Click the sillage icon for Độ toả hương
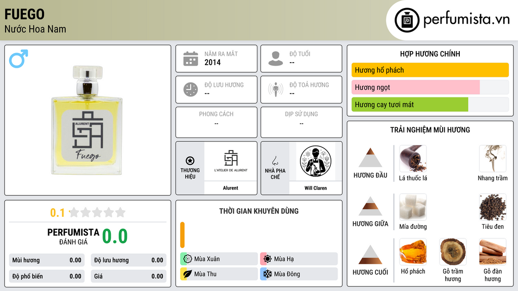518x291 pixels. [276, 89]
